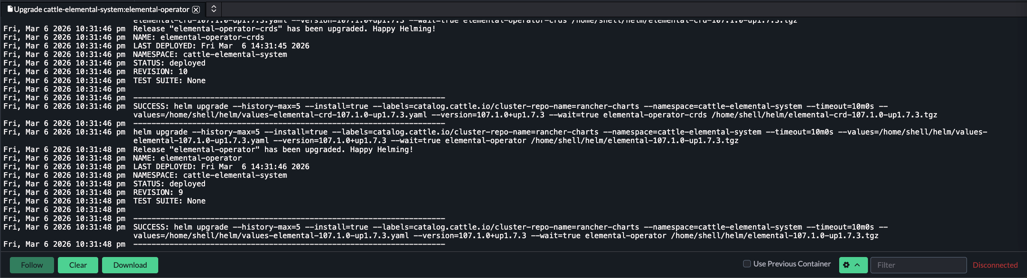Image resolution: width=1027 pixels, height=278 pixels.
Task: Click the up-down chevron panel resize icon
Action: [x=214, y=9]
